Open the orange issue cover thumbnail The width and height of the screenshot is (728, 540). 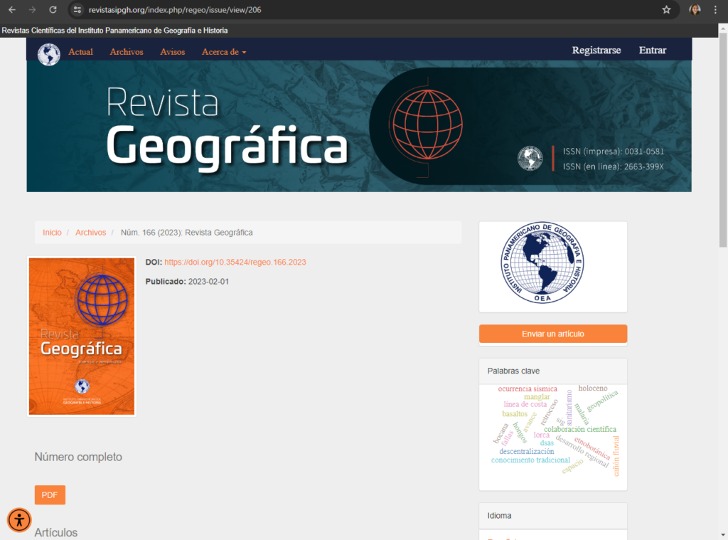[x=82, y=336]
